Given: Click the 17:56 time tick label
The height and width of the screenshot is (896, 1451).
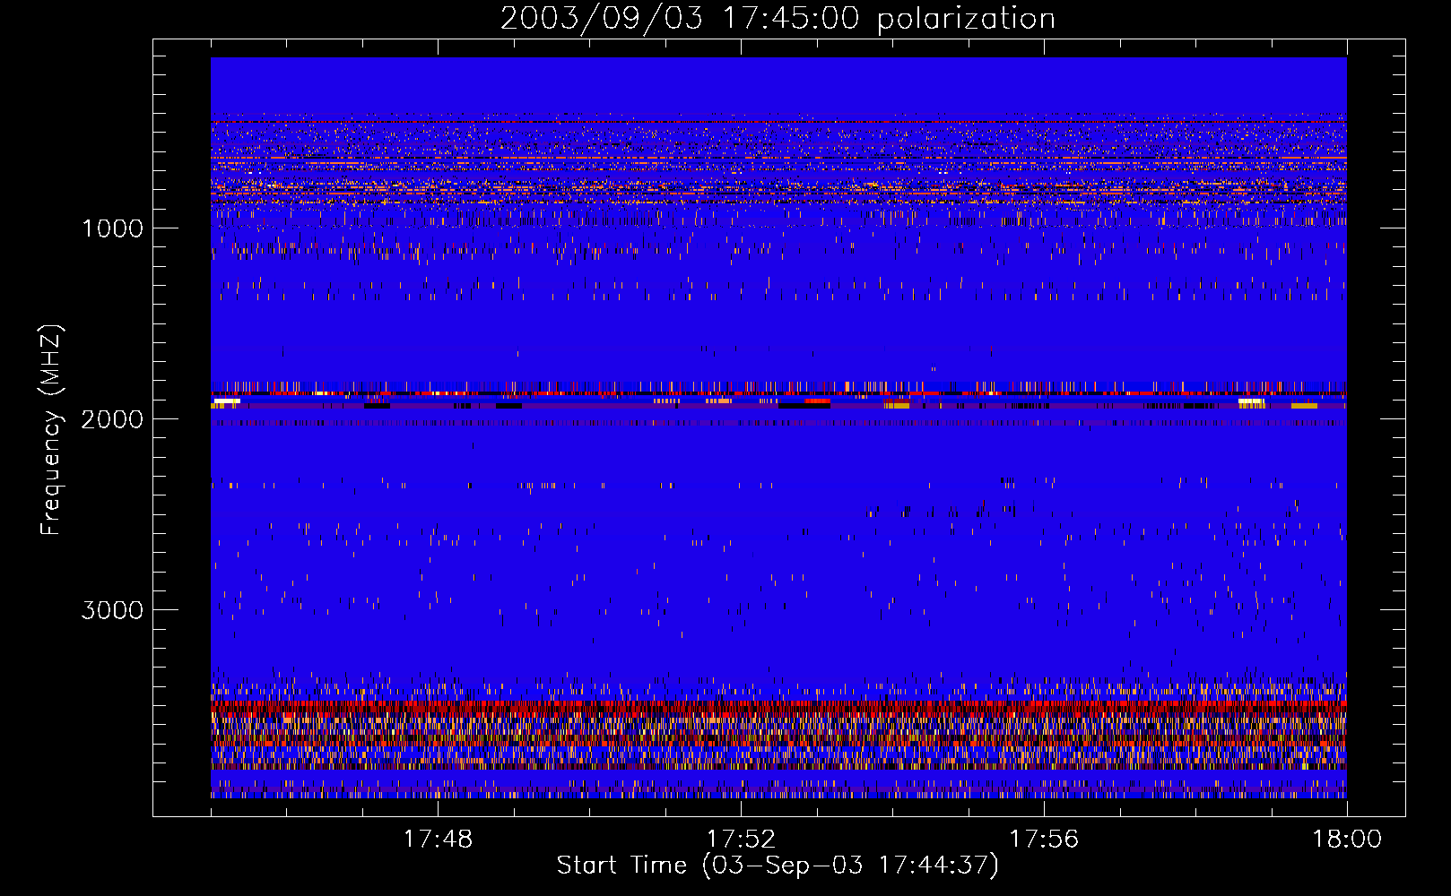Looking at the screenshot, I should pos(1044,840).
